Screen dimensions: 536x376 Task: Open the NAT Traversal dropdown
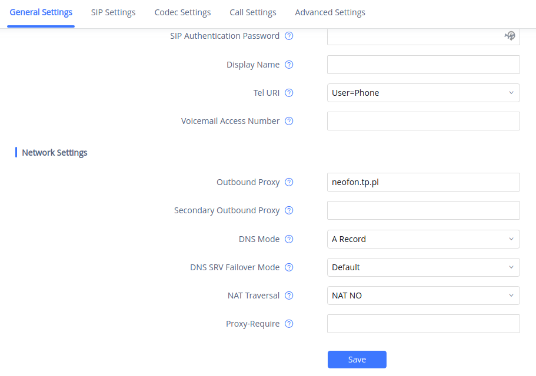click(423, 296)
